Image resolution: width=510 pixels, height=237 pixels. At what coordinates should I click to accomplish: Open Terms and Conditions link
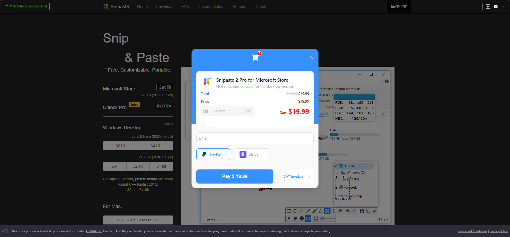click(x=473, y=231)
